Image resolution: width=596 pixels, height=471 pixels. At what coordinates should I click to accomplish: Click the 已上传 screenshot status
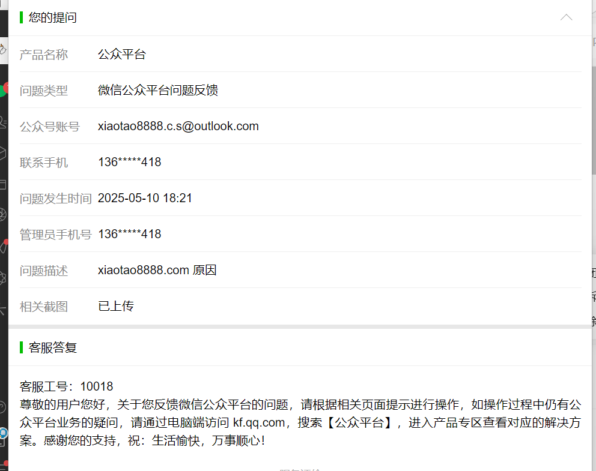tap(116, 306)
